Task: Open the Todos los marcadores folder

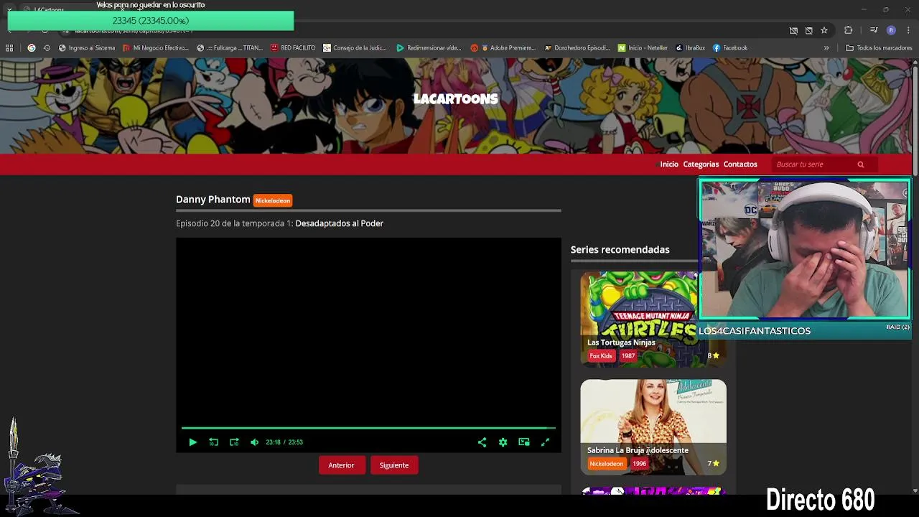Action: coord(879,48)
